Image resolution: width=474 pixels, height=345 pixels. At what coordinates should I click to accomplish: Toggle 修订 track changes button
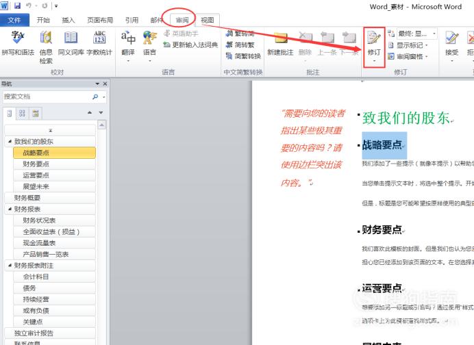[374, 42]
